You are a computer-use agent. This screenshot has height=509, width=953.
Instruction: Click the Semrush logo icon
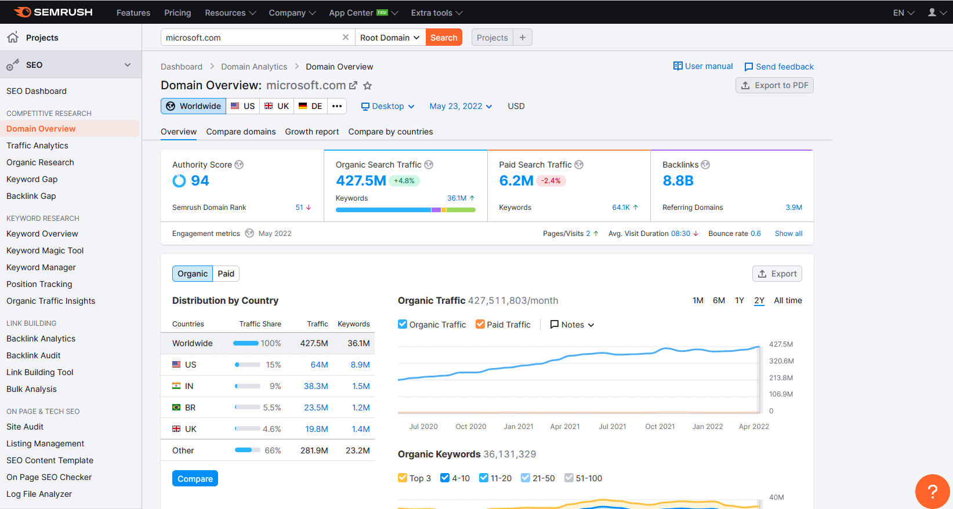click(22, 12)
